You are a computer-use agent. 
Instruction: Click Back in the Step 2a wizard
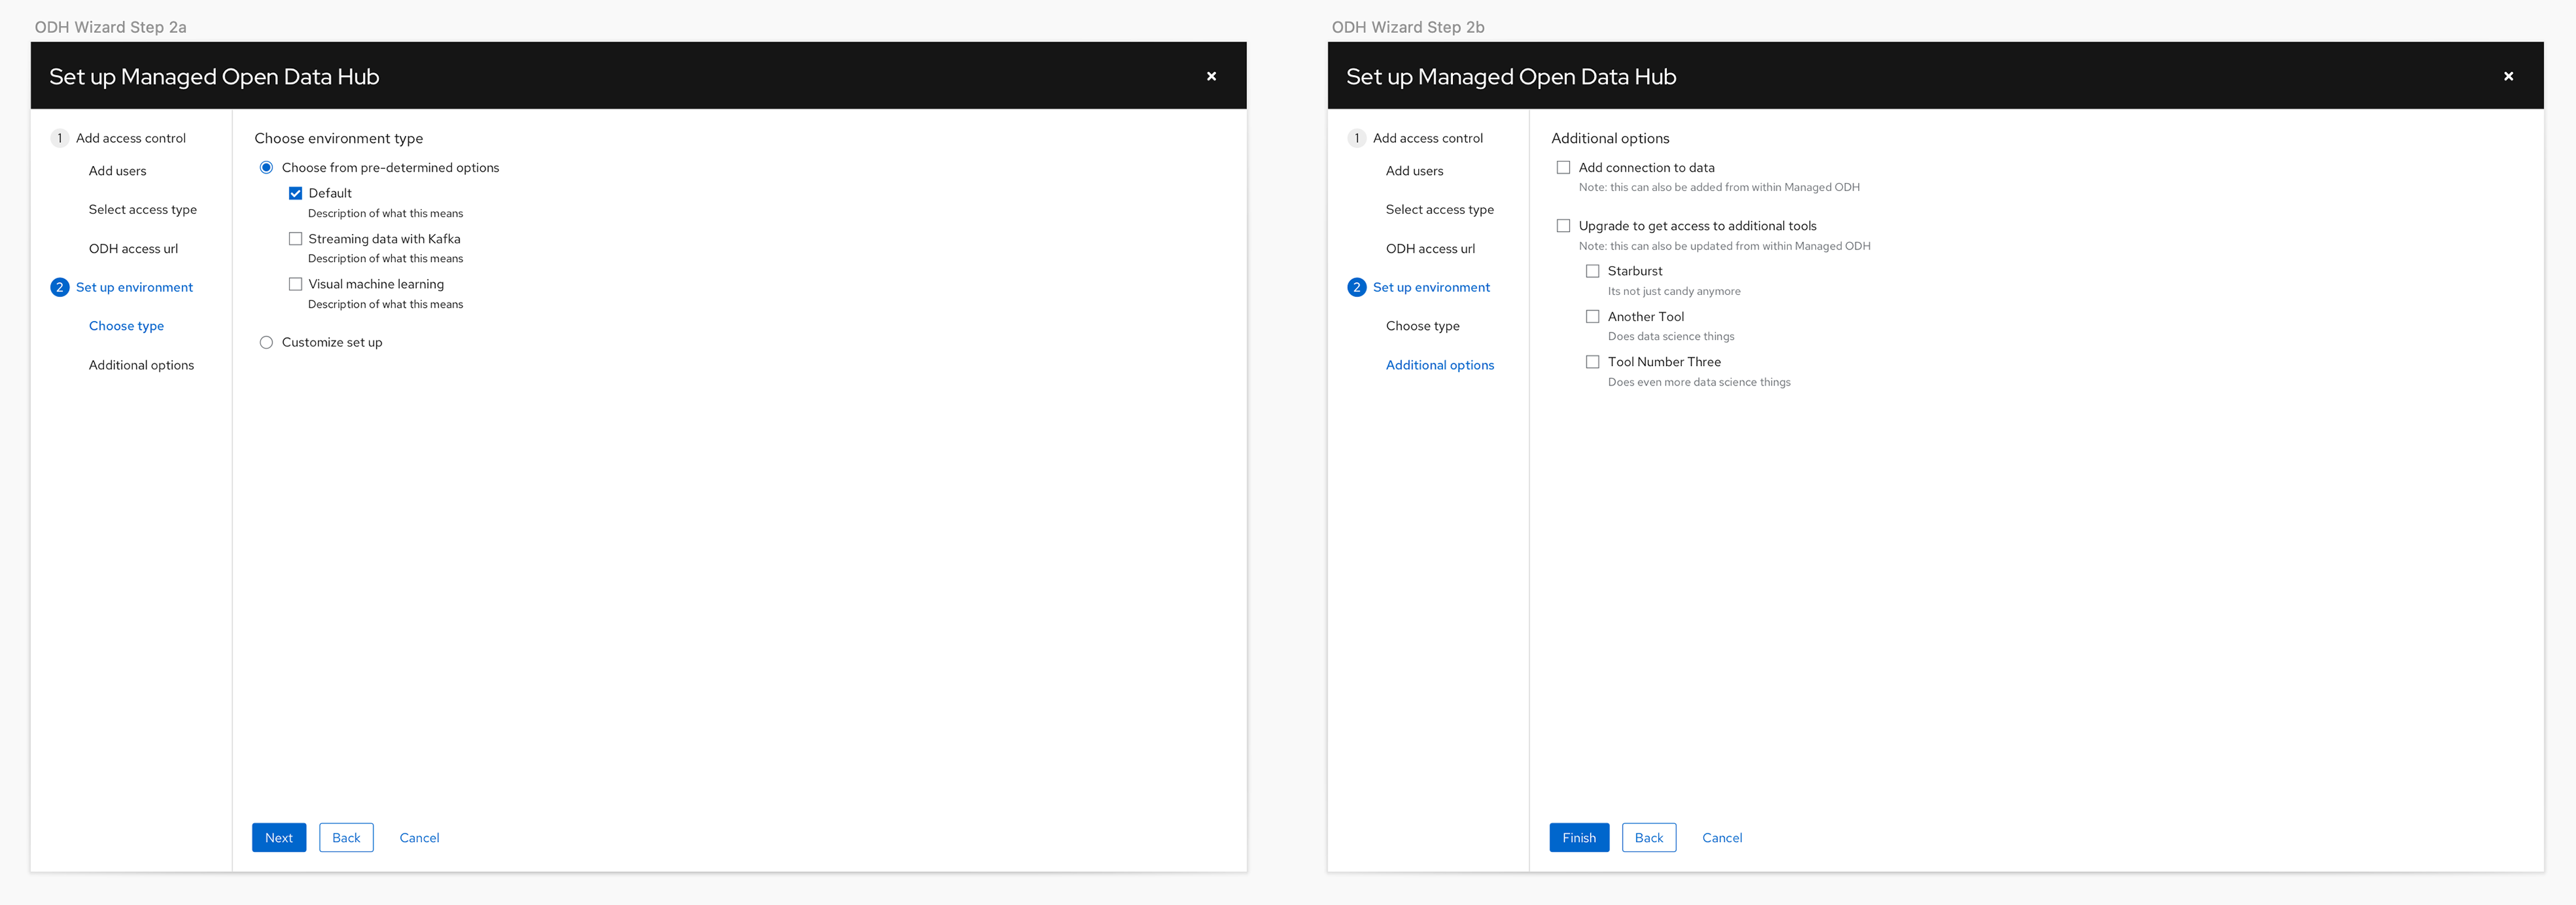[346, 838]
